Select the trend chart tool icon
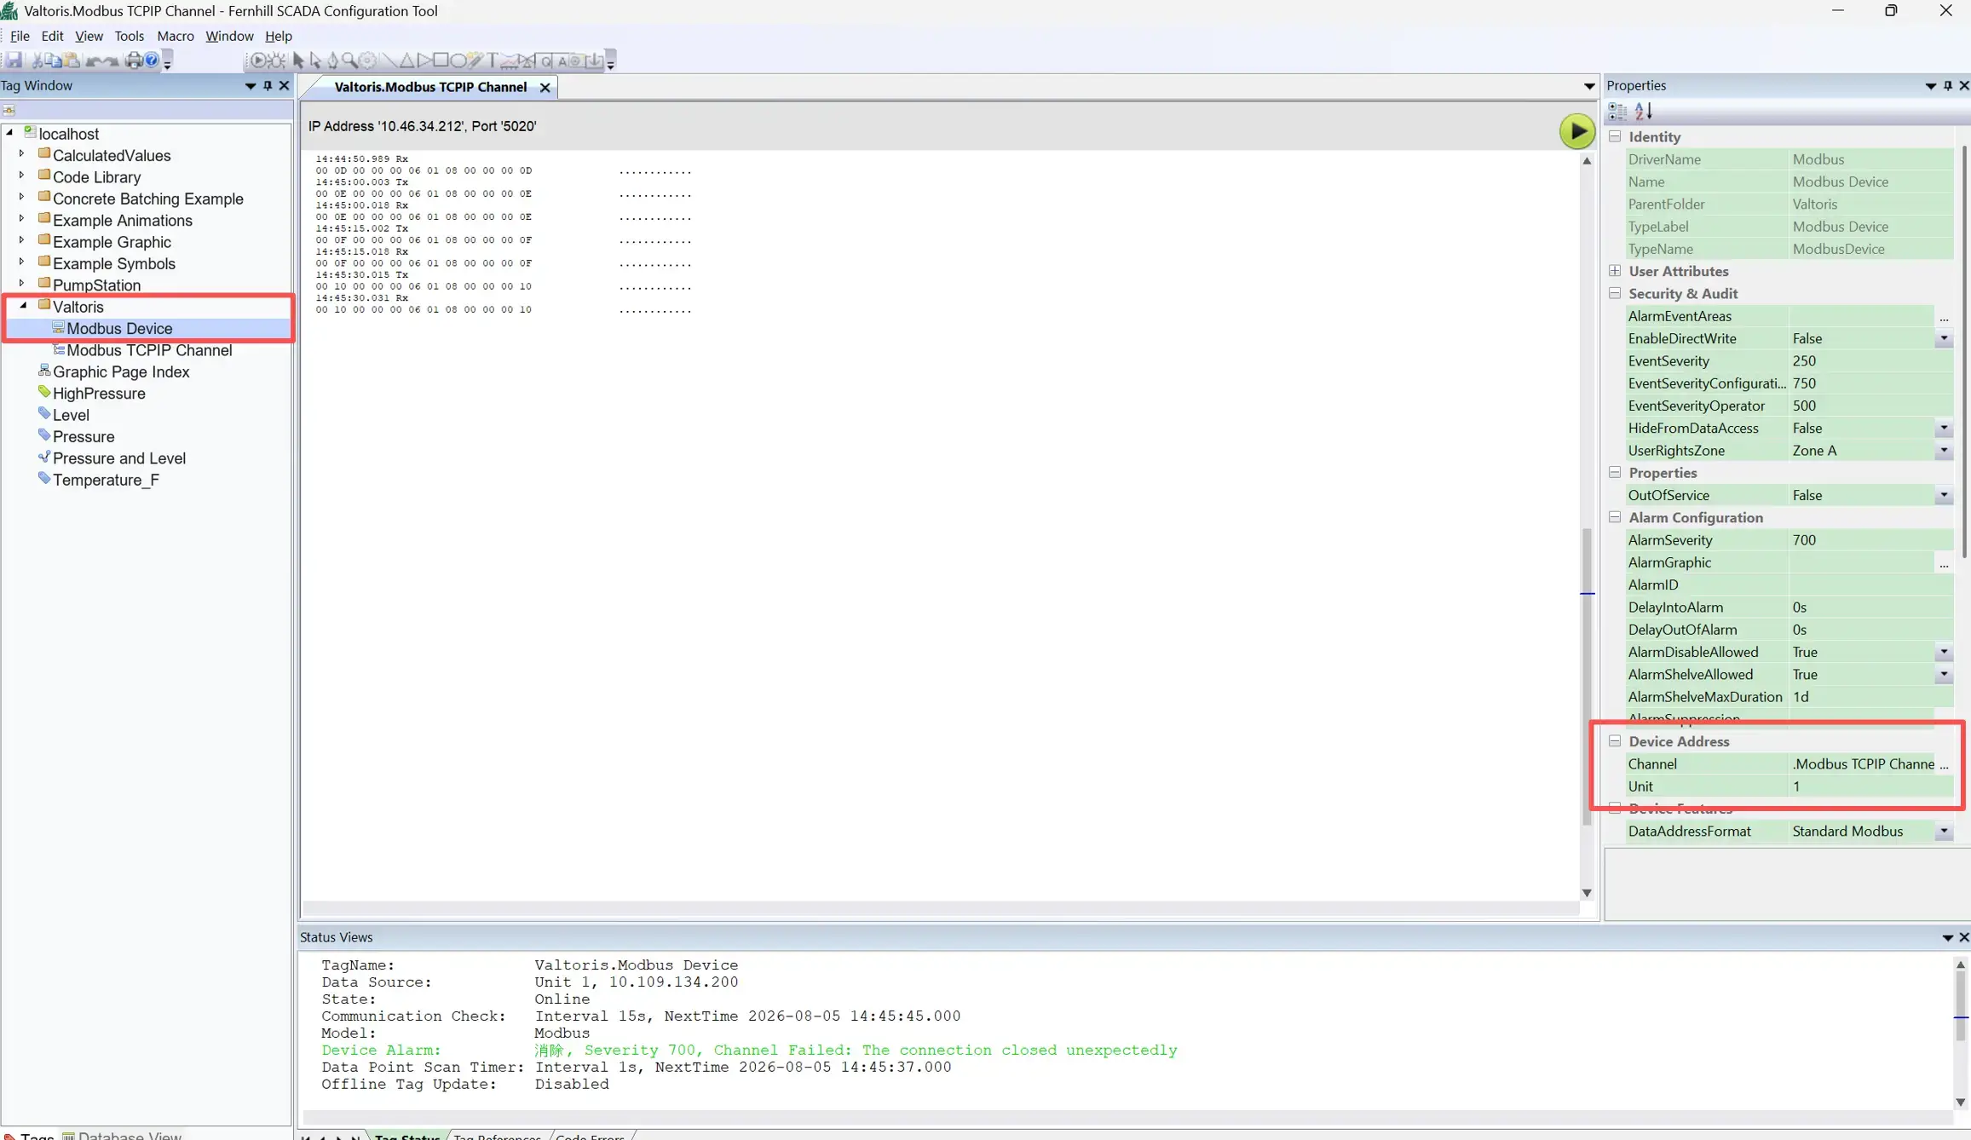 click(509, 61)
